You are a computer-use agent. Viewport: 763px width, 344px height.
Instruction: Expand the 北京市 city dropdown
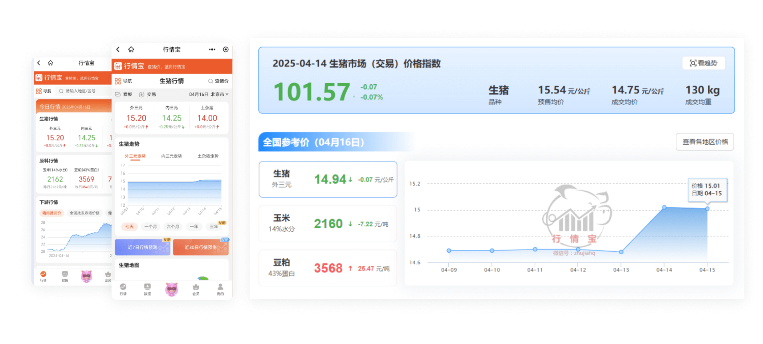coord(219,94)
